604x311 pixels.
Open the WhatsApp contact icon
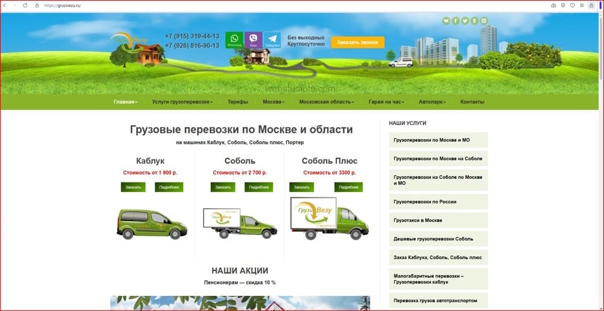click(x=234, y=40)
